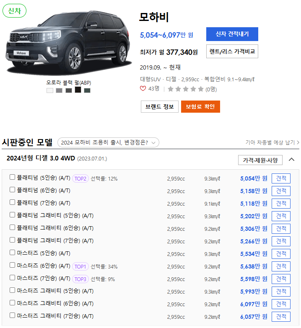
Task: Click 2024년형 디젤 3.0 4WD heading
Action: point(41,158)
